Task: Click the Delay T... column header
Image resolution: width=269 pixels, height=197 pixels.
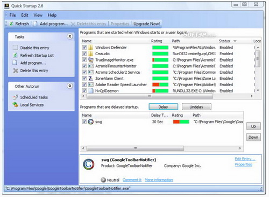Action: 160,115
